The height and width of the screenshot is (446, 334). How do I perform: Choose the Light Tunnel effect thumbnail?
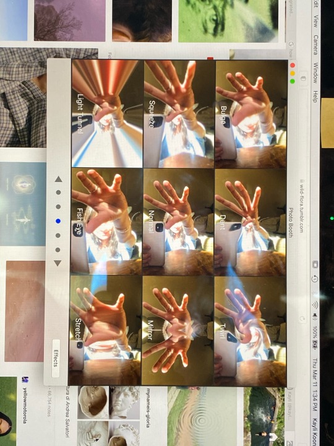click(x=108, y=114)
